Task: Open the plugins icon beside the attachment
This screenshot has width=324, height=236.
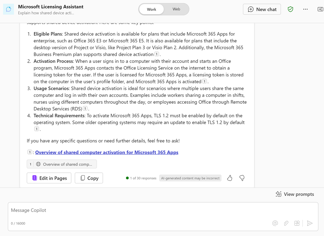Action: point(297,223)
